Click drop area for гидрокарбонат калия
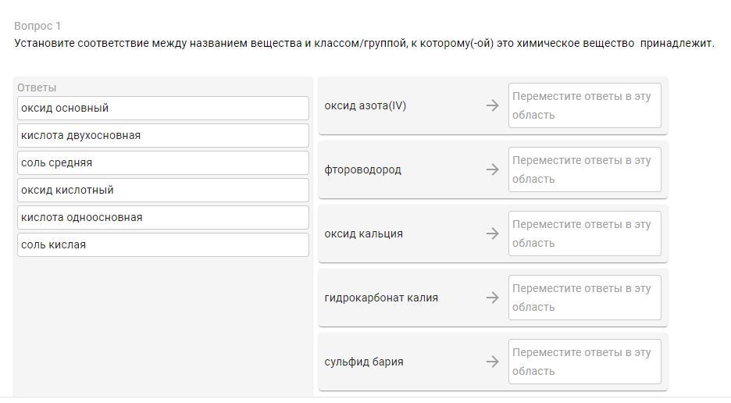This screenshot has width=731, height=403. point(584,298)
